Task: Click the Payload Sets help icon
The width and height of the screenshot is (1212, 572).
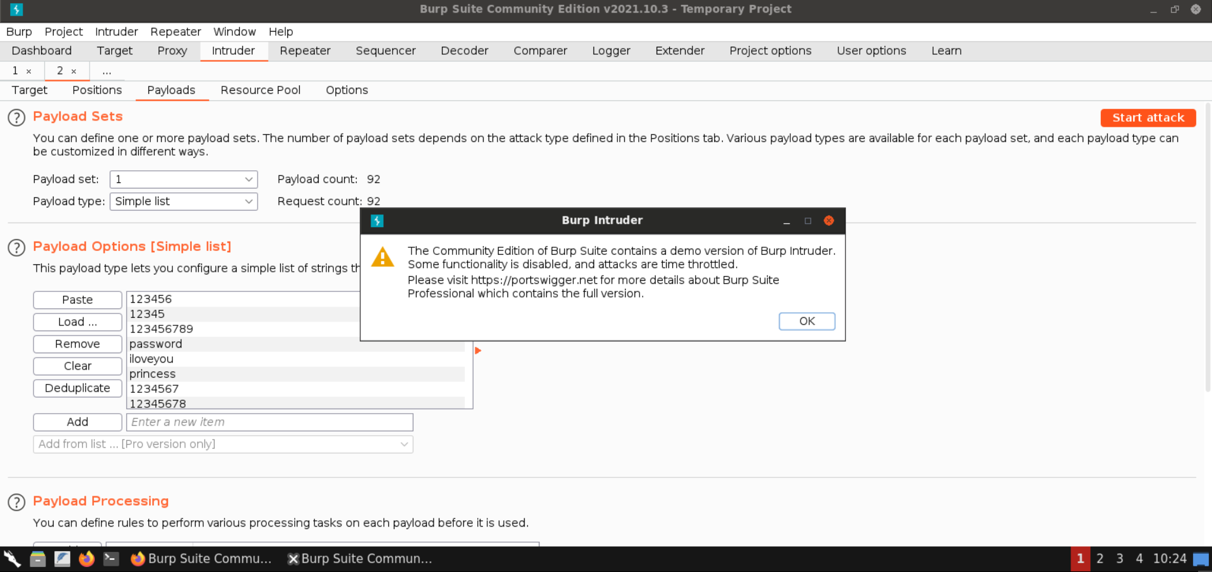Action: (x=16, y=117)
